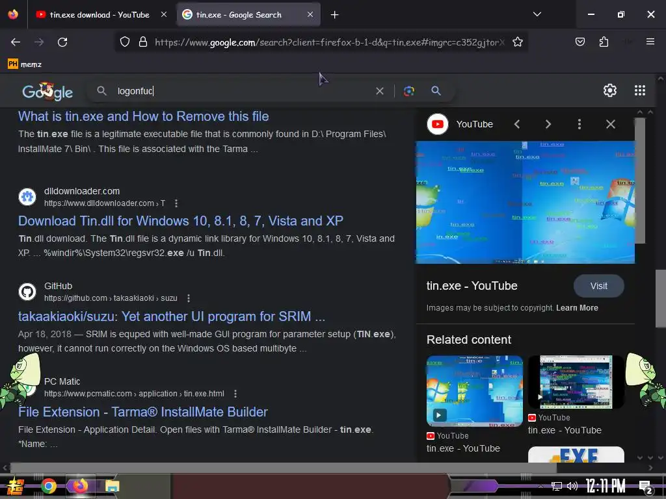This screenshot has height=499, width=666.
Task: Open options for GitHub result
Action: (189, 298)
